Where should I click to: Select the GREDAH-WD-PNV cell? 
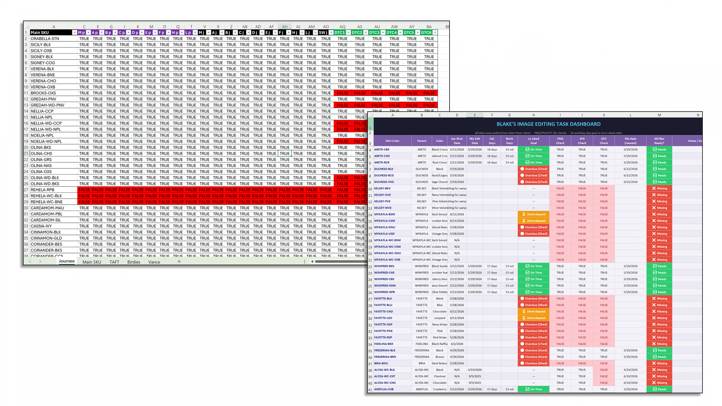tap(54, 105)
